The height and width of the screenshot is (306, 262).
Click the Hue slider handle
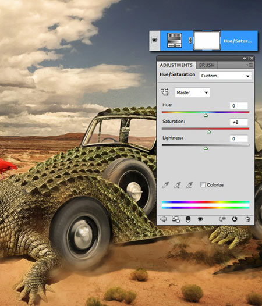(206, 115)
